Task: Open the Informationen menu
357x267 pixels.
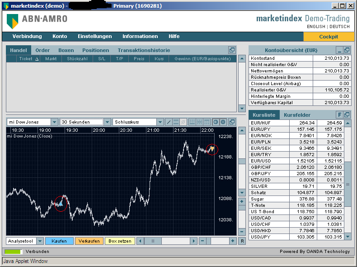Action: (x=140, y=36)
